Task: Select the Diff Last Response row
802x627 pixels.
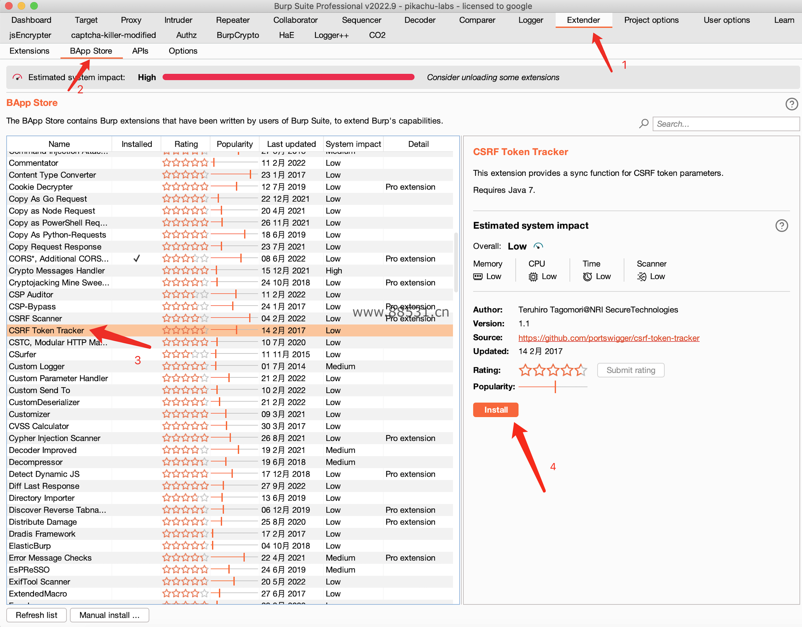Action: (230, 486)
